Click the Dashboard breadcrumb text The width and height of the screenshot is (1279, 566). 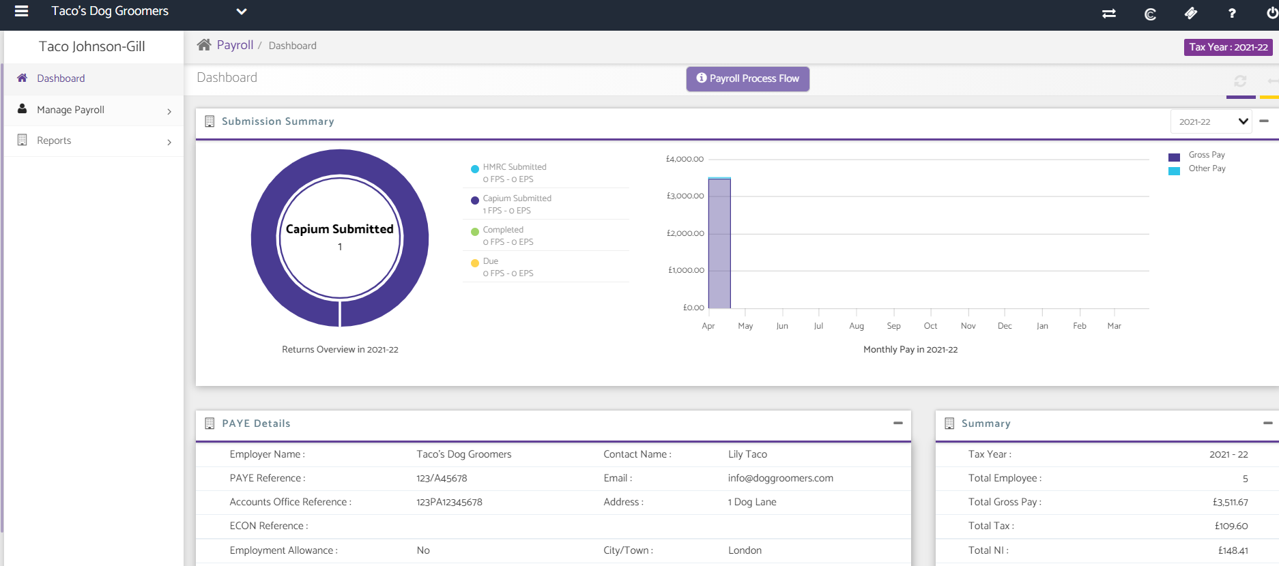coord(292,46)
